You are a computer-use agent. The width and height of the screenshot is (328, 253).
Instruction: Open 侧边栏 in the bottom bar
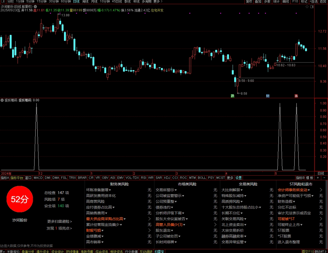[321, 251]
